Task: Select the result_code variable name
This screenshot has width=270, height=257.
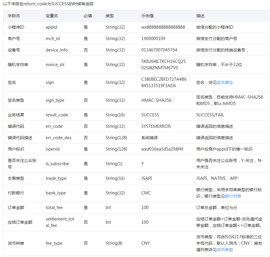Action: click(57, 115)
